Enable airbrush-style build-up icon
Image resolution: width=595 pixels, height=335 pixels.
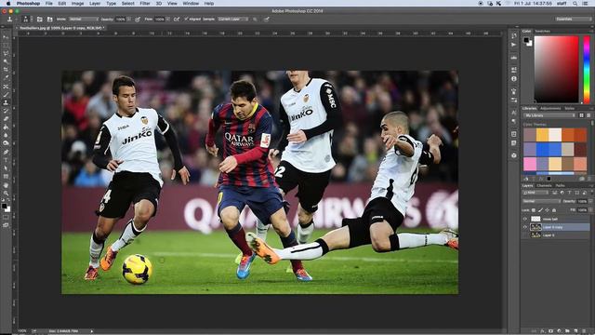pyautogui.click(x=177, y=19)
